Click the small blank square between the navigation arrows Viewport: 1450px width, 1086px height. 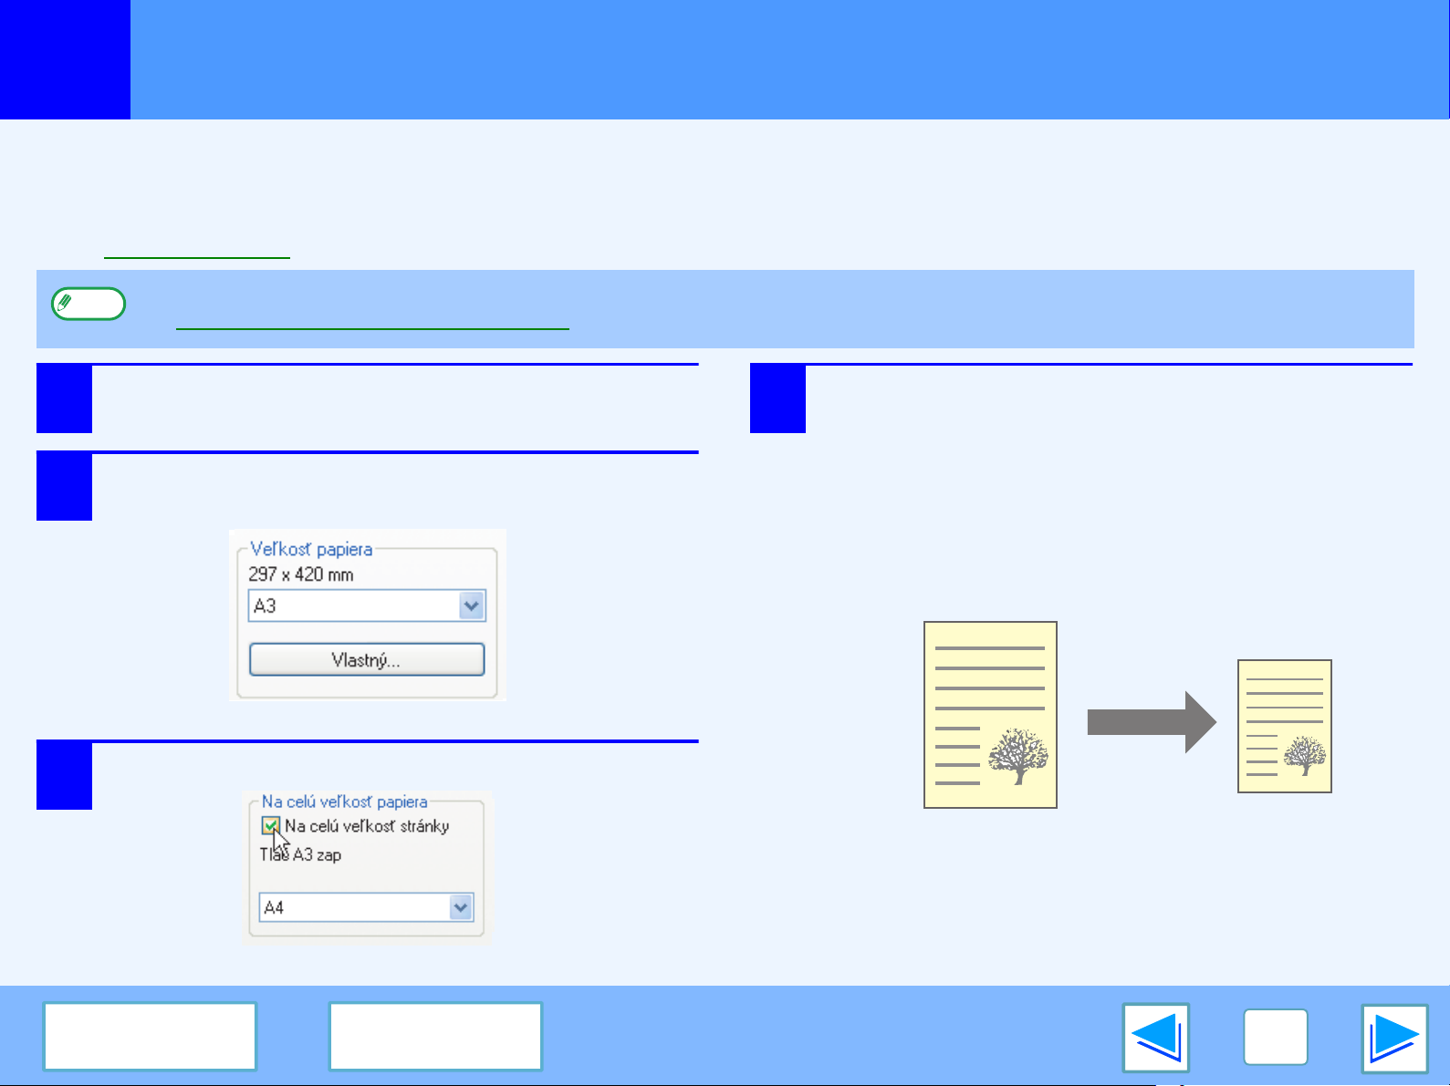[x=1275, y=1038]
